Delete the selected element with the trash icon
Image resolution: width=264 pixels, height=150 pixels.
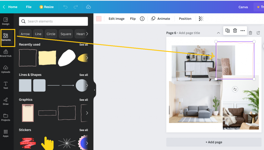(x=235, y=31)
